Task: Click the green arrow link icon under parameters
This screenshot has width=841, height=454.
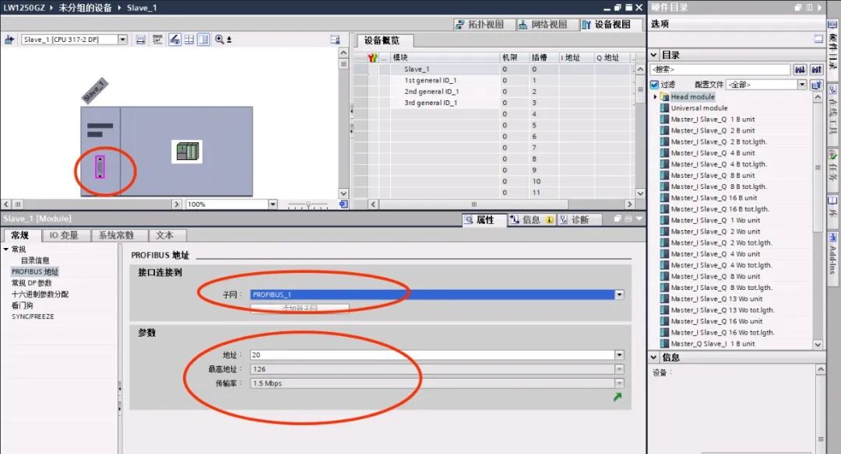Action: [x=618, y=396]
